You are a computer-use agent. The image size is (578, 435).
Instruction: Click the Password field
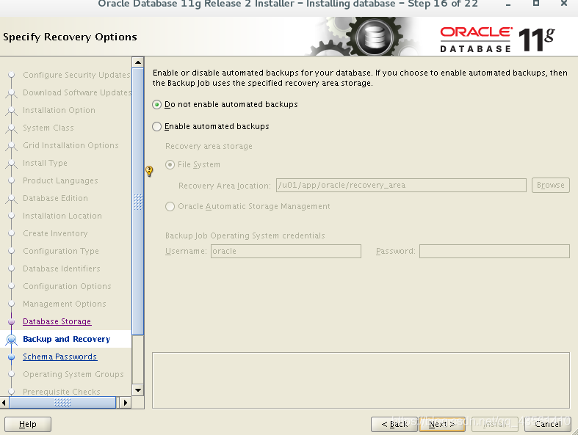[x=494, y=251]
